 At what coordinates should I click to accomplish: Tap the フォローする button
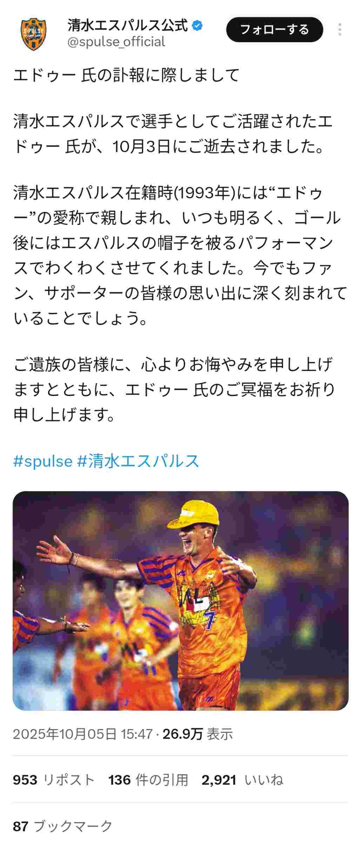point(274,30)
